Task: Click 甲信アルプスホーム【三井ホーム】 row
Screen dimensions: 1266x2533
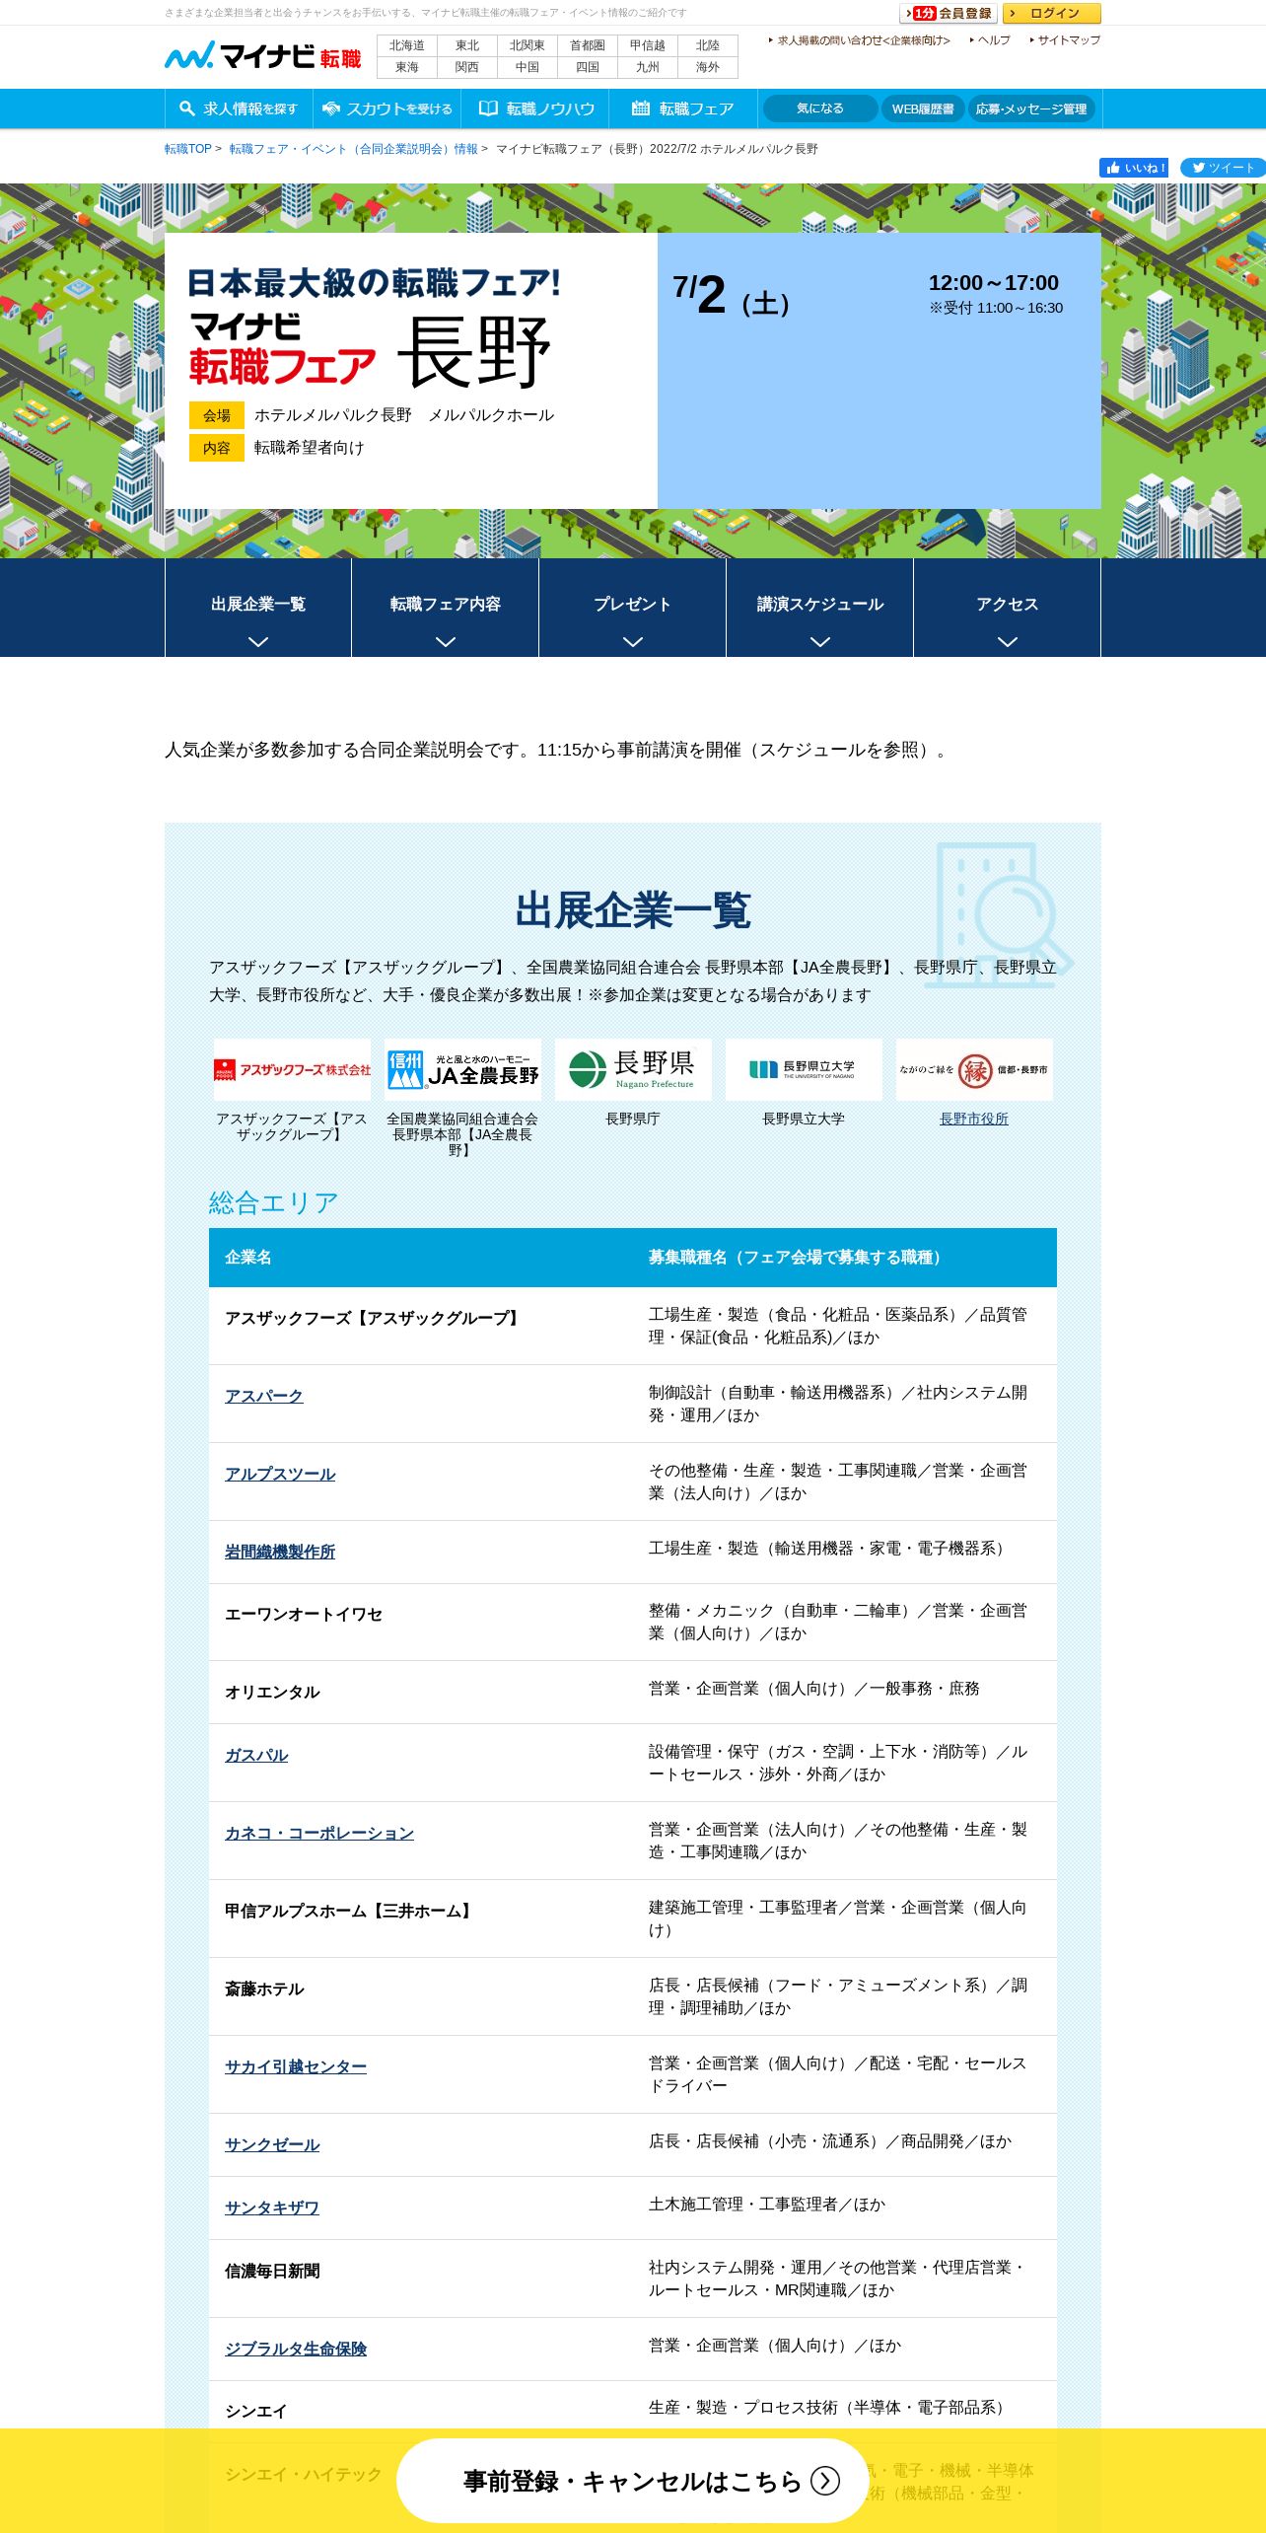Action: click(x=633, y=1918)
